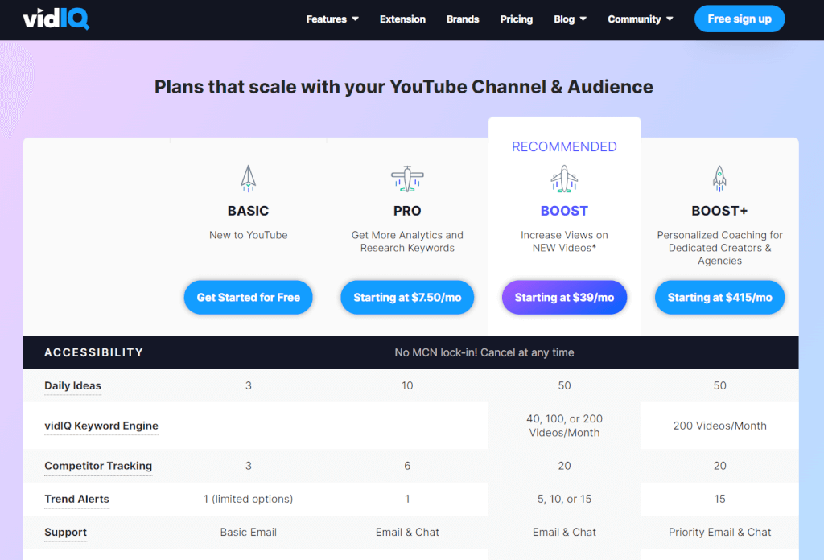Expand the Community dropdown menu
This screenshot has width=824, height=560.
pyautogui.click(x=640, y=19)
